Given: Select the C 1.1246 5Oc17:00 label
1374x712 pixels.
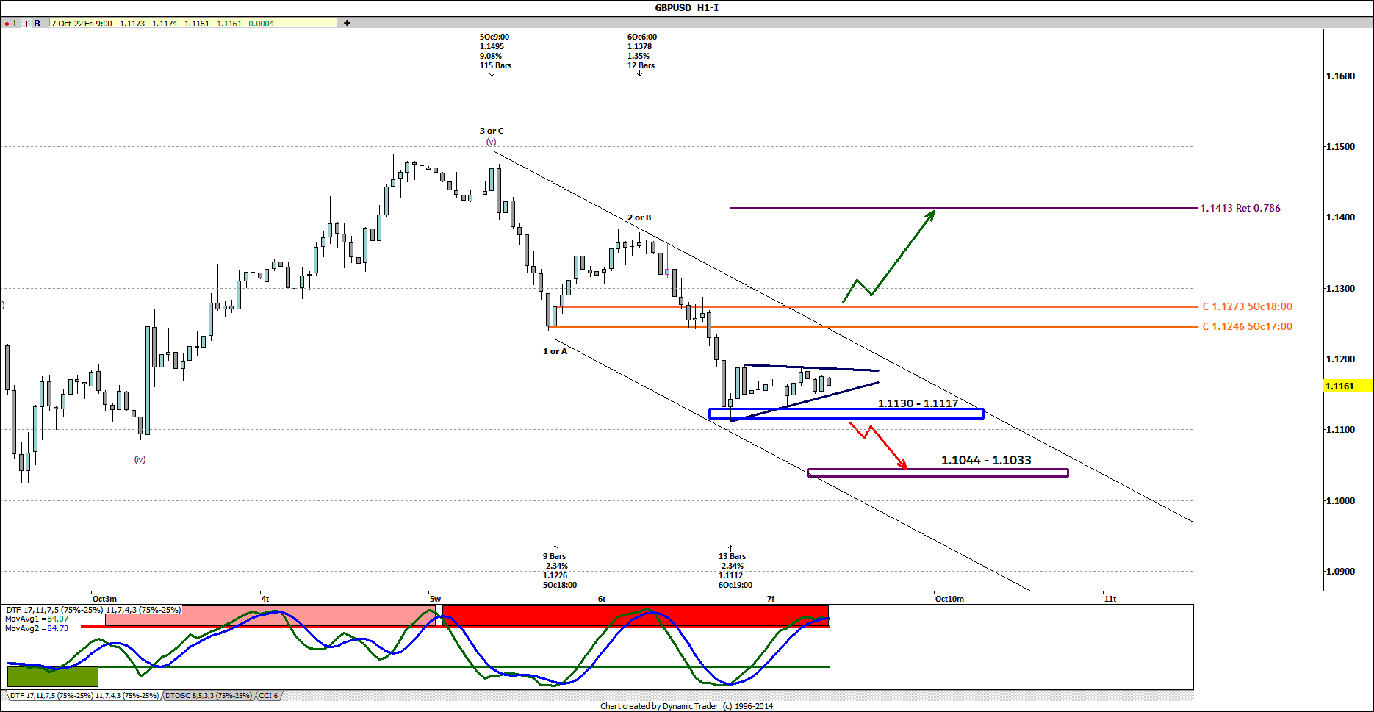Looking at the screenshot, I should coord(1247,326).
